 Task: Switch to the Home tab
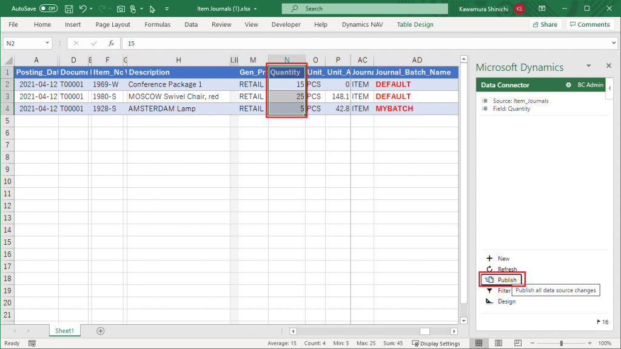(x=42, y=24)
